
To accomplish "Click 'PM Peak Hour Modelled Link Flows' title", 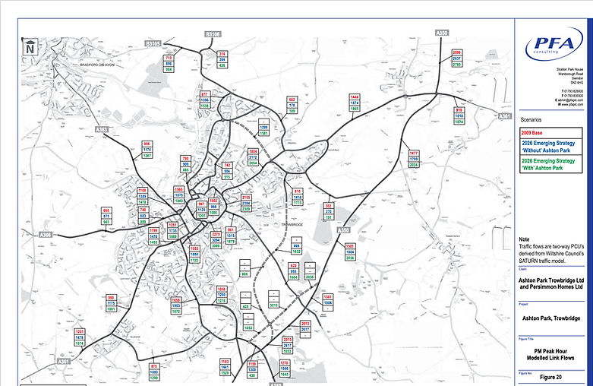I will (x=550, y=355).
